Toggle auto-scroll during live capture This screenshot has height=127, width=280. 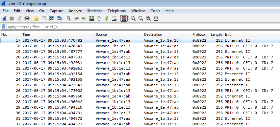114,18
